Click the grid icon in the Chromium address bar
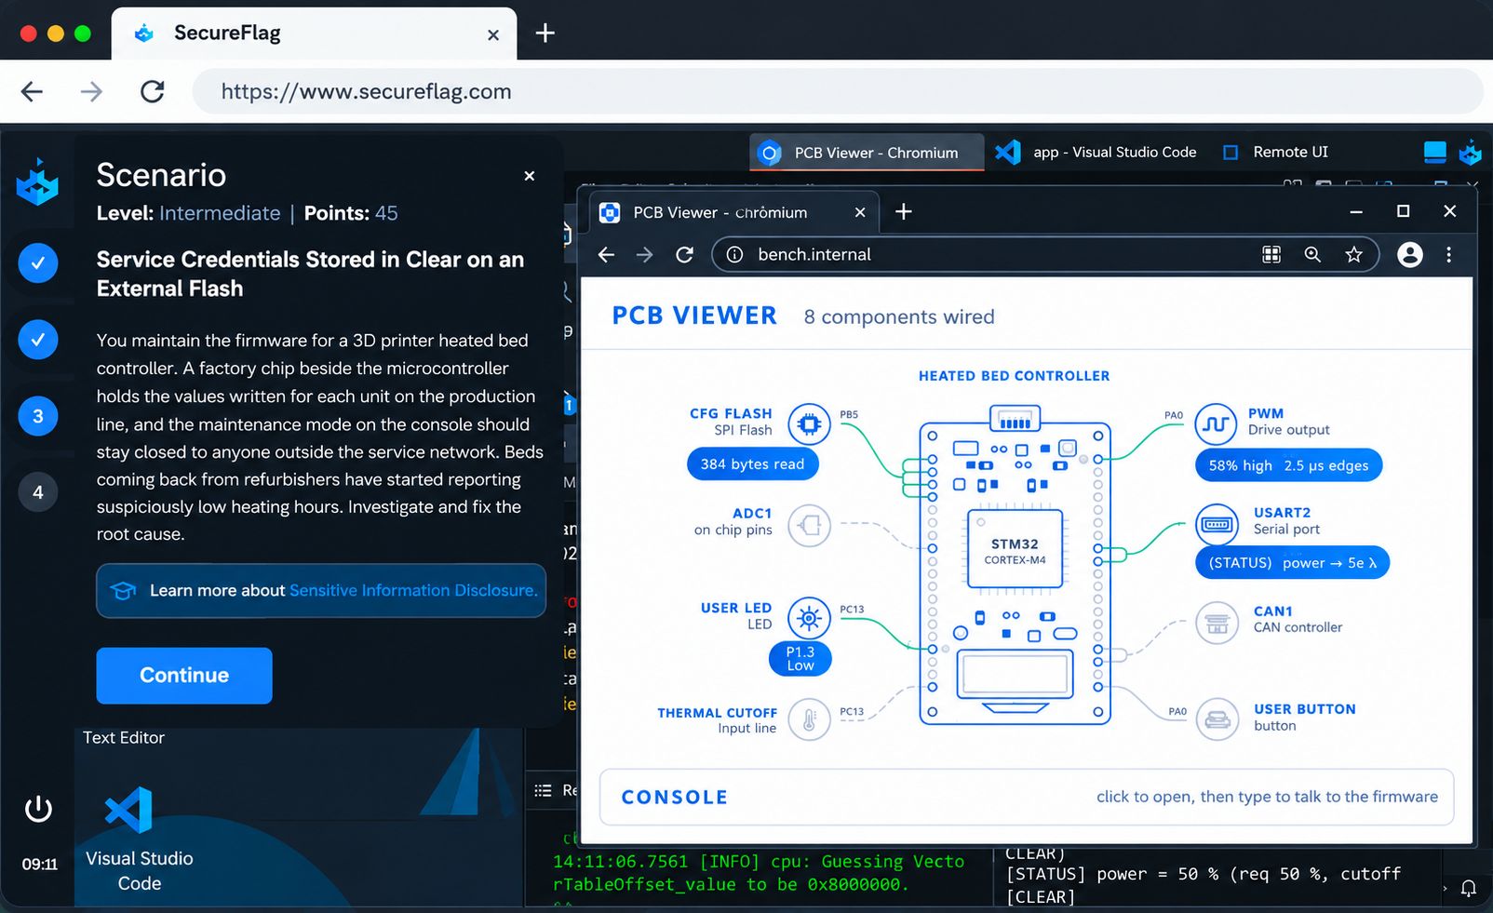 1271,255
